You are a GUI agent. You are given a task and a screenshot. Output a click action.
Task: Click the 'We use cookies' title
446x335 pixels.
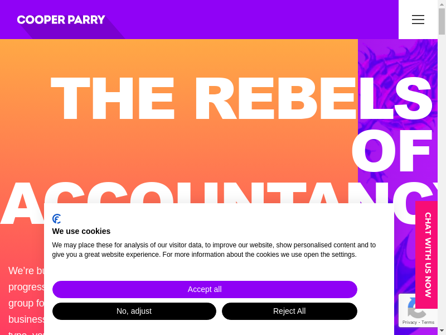tap(81, 231)
